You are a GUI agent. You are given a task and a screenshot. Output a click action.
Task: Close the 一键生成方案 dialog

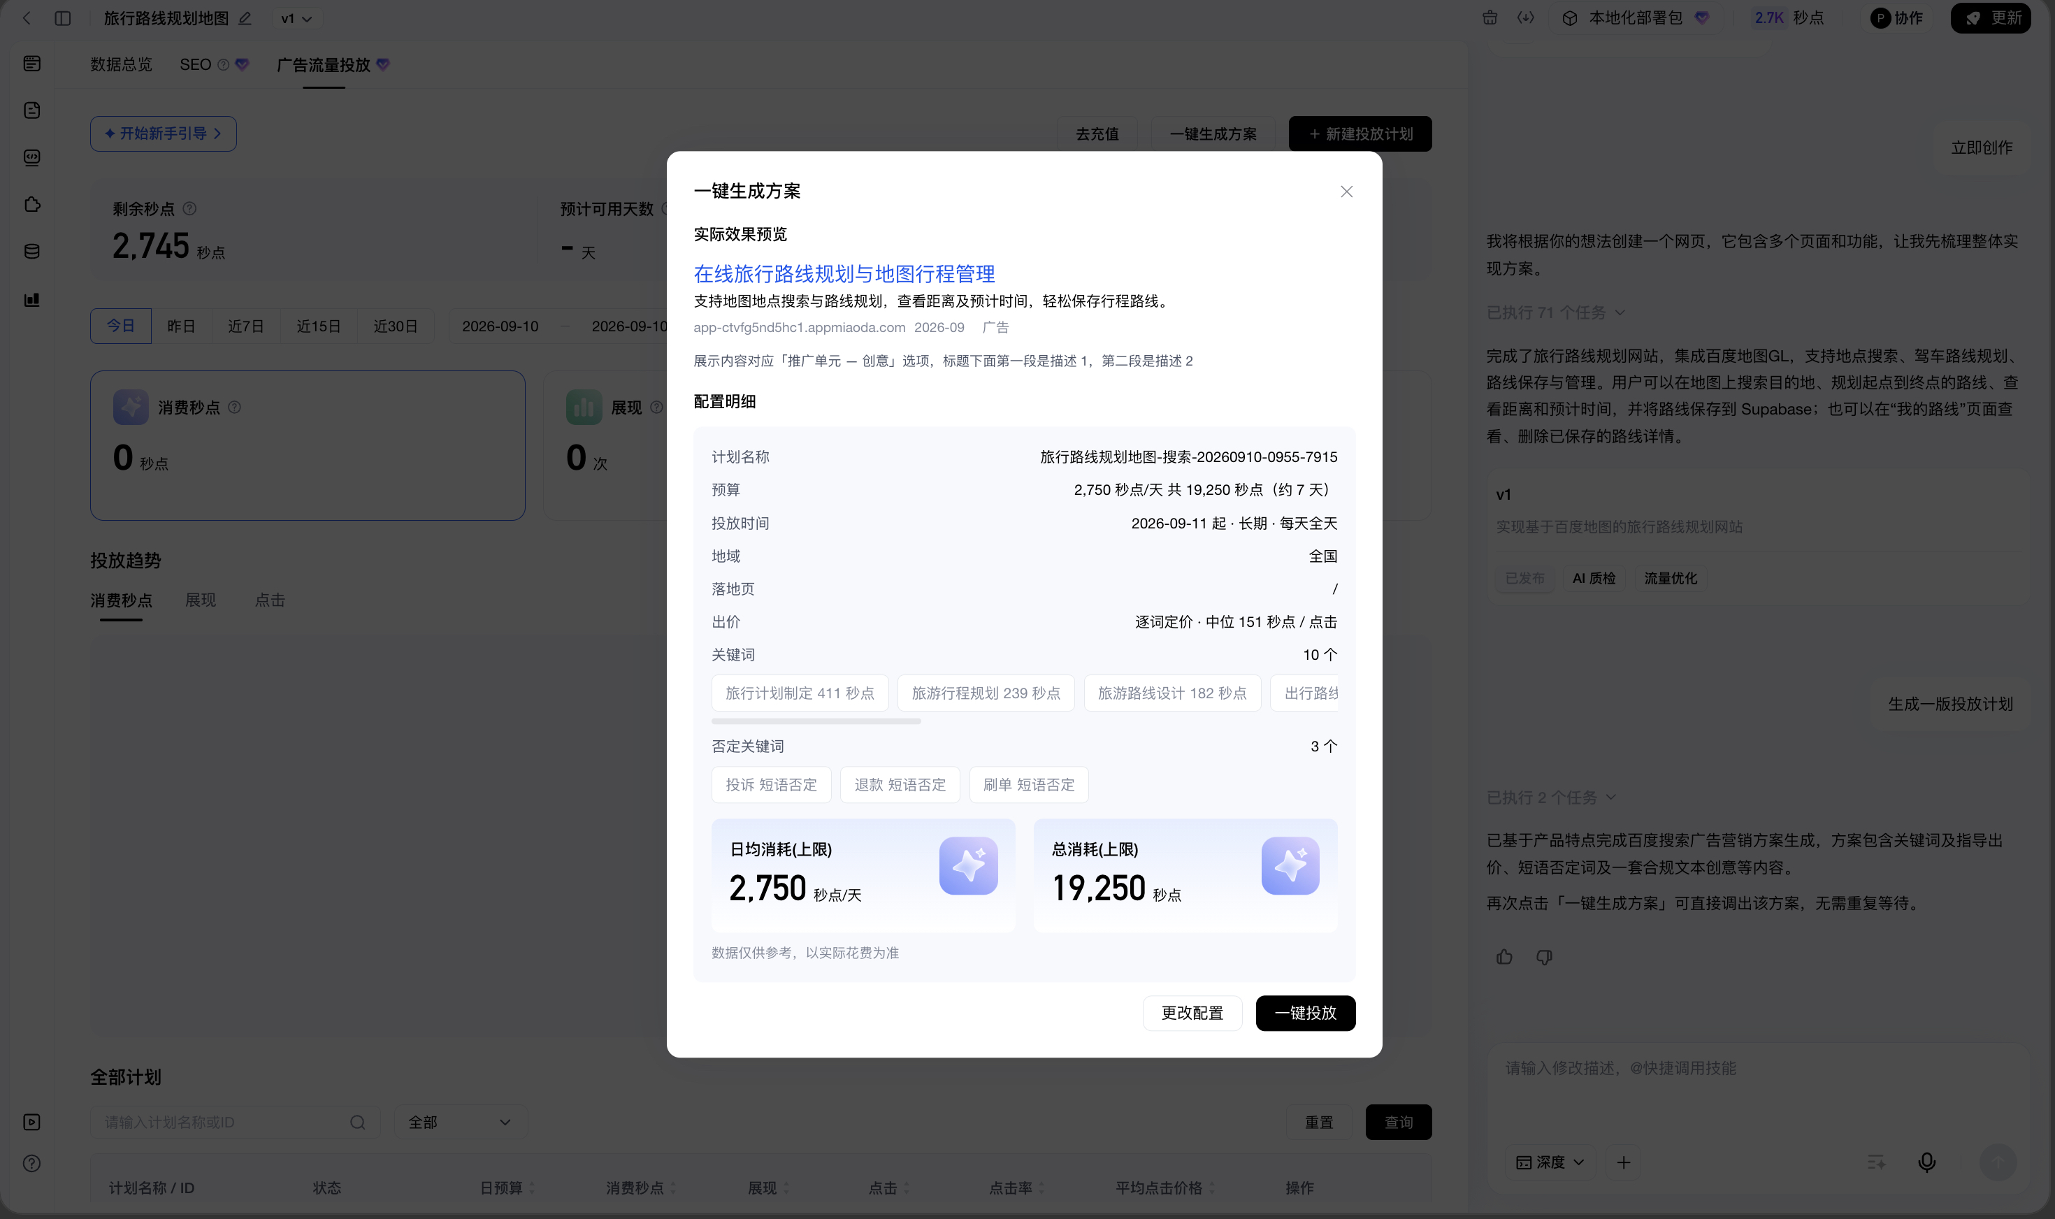pyautogui.click(x=1346, y=192)
